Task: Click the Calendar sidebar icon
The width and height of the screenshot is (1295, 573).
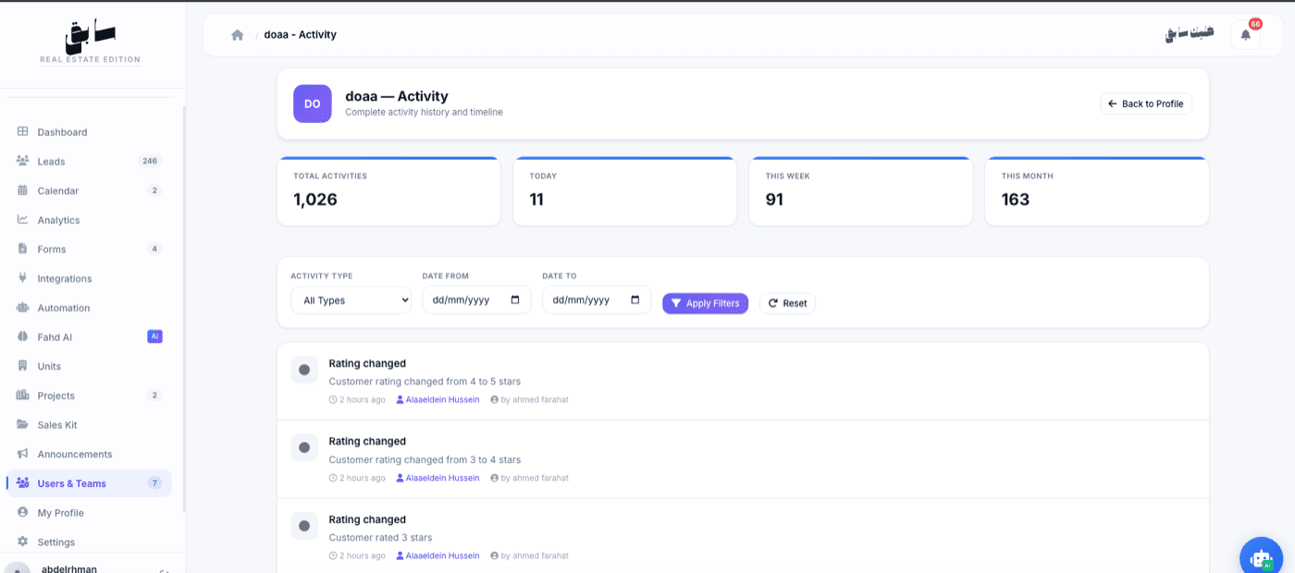Action: coord(23,190)
